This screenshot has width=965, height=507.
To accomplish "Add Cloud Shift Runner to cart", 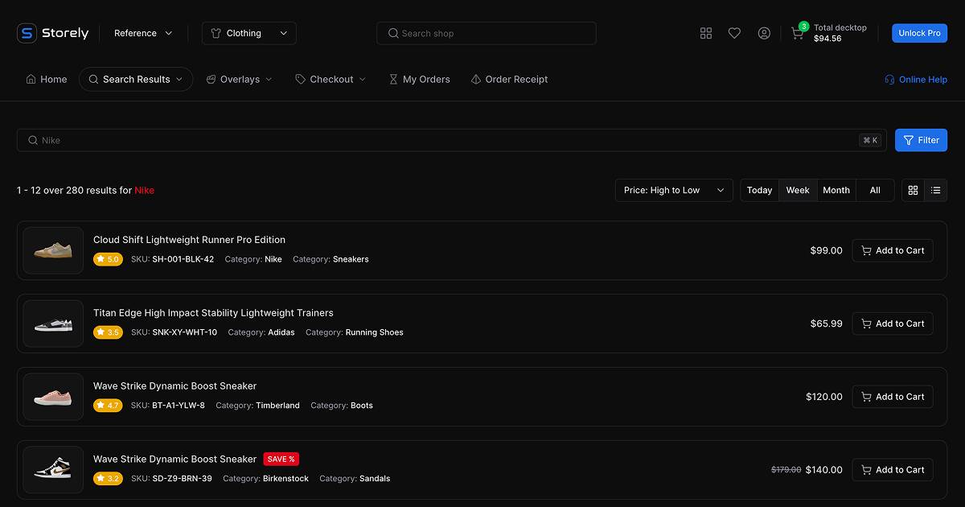I will (893, 250).
